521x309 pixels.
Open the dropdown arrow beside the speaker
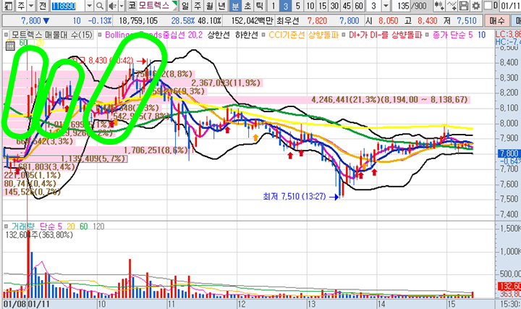point(122,6)
